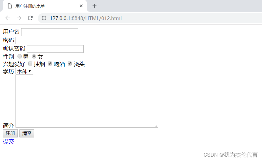Check the 抽烟 checkbox
The width and height of the screenshot is (262, 160).
pyautogui.click(x=30, y=63)
